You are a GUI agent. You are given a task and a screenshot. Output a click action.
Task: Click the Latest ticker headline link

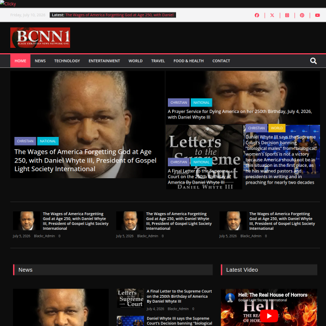120,15
